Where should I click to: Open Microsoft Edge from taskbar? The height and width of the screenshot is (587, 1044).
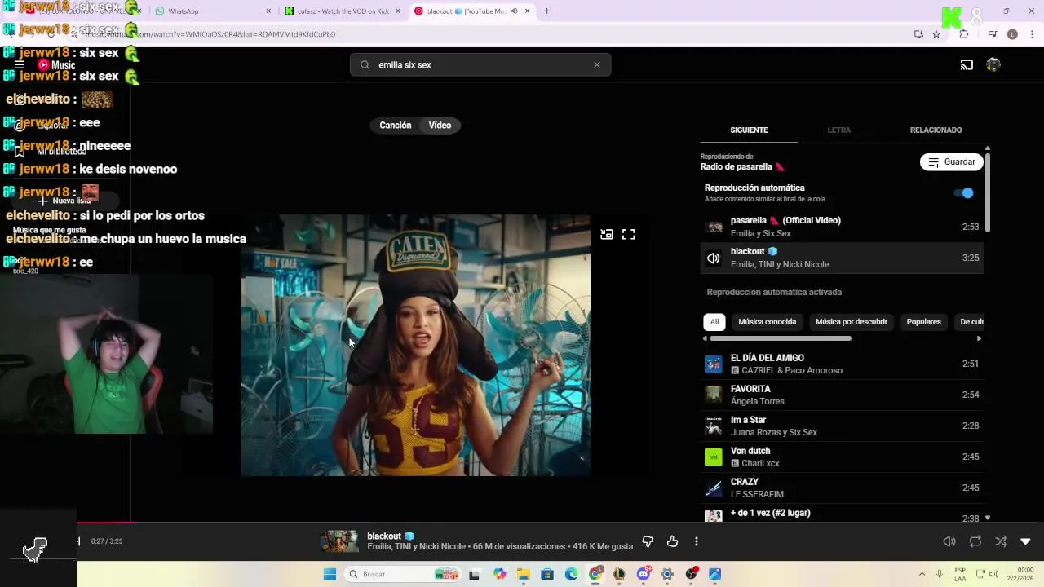coord(571,574)
